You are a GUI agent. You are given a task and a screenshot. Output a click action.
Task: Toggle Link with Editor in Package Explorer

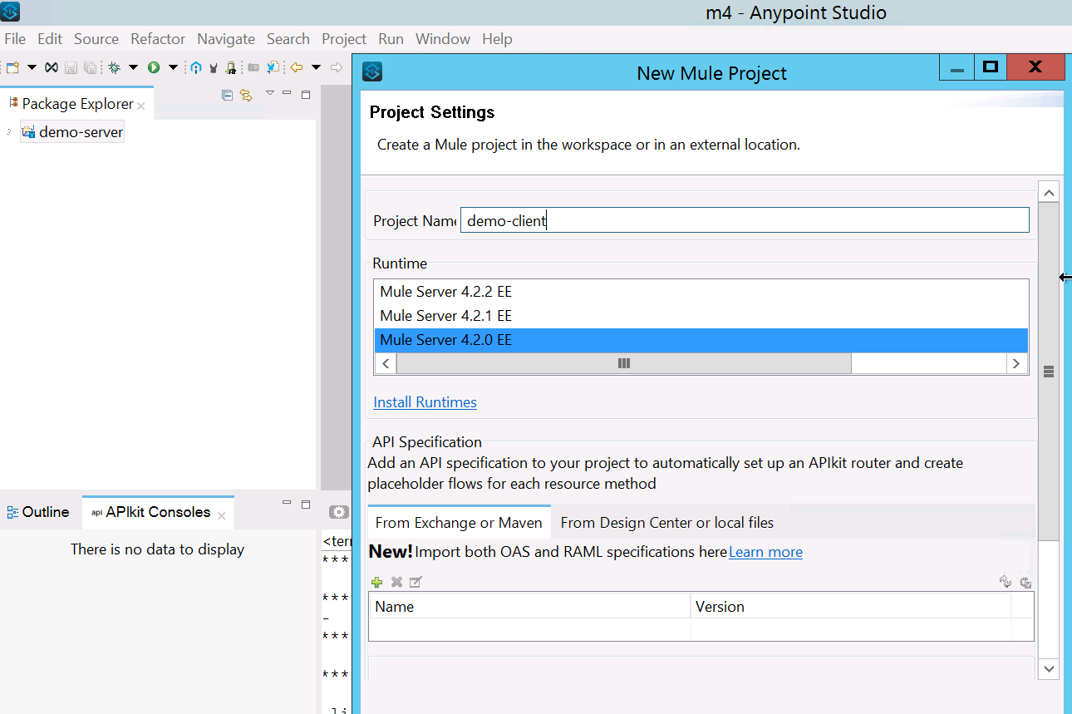246,95
